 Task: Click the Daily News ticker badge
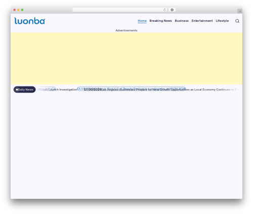point(25,90)
